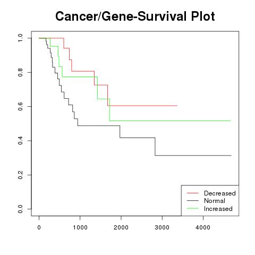Click the black curve's final plateau near 0.3

click(193, 156)
